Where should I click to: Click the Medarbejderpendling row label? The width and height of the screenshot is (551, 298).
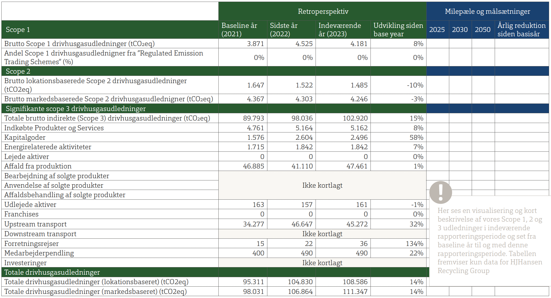click(x=39, y=253)
